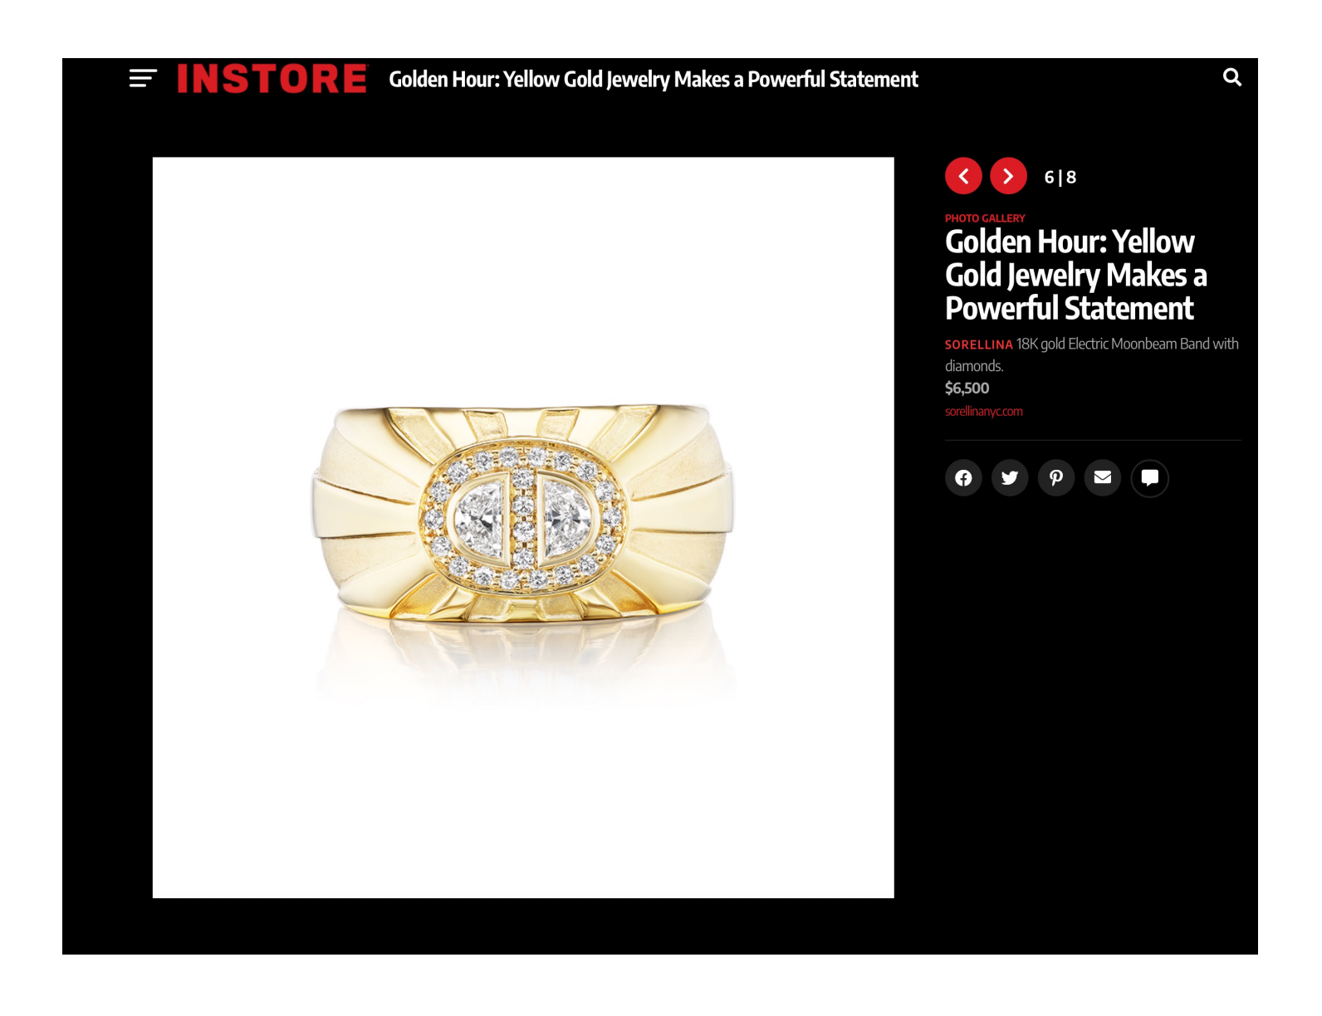Open the hamburger navigation menu

pyautogui.click(x=143, y=79)
